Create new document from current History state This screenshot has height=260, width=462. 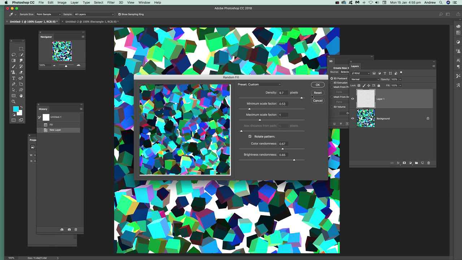click(62, 230)
